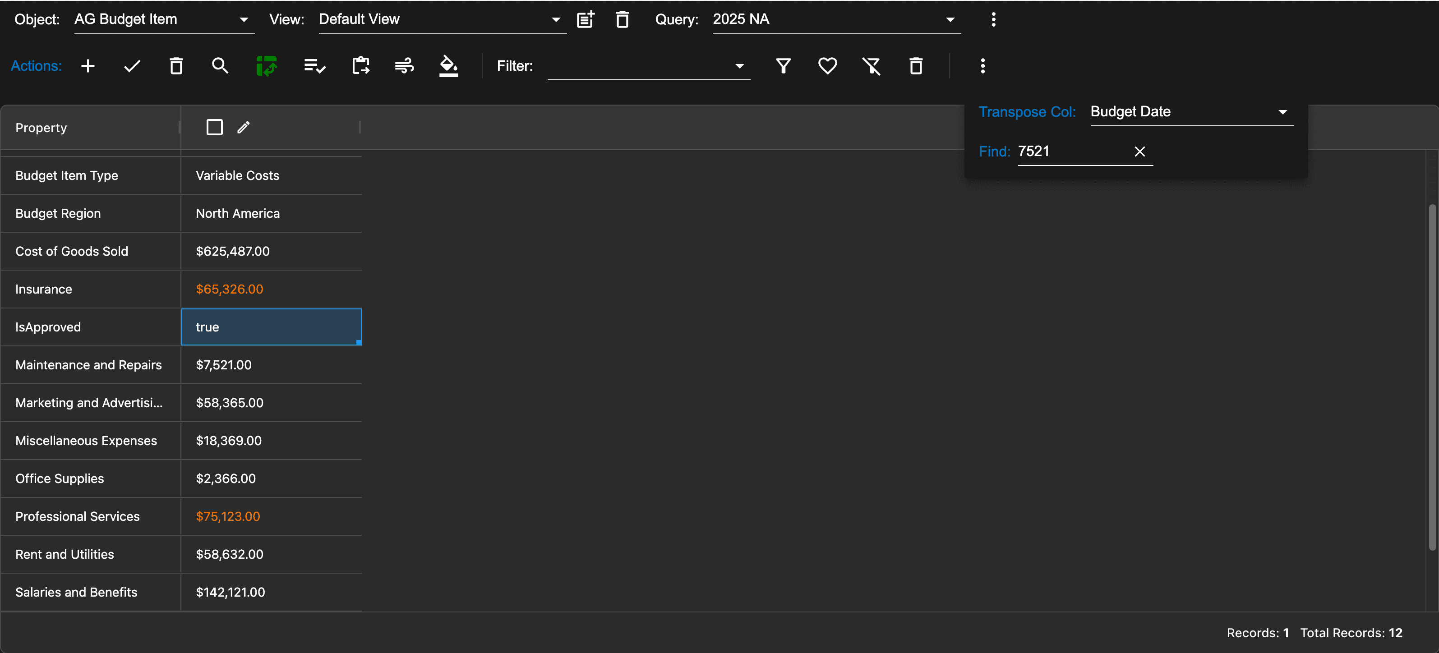Screen dimensions: 1439x653
Task: Click the pencil edit icon in header
Action: [244, 127]
